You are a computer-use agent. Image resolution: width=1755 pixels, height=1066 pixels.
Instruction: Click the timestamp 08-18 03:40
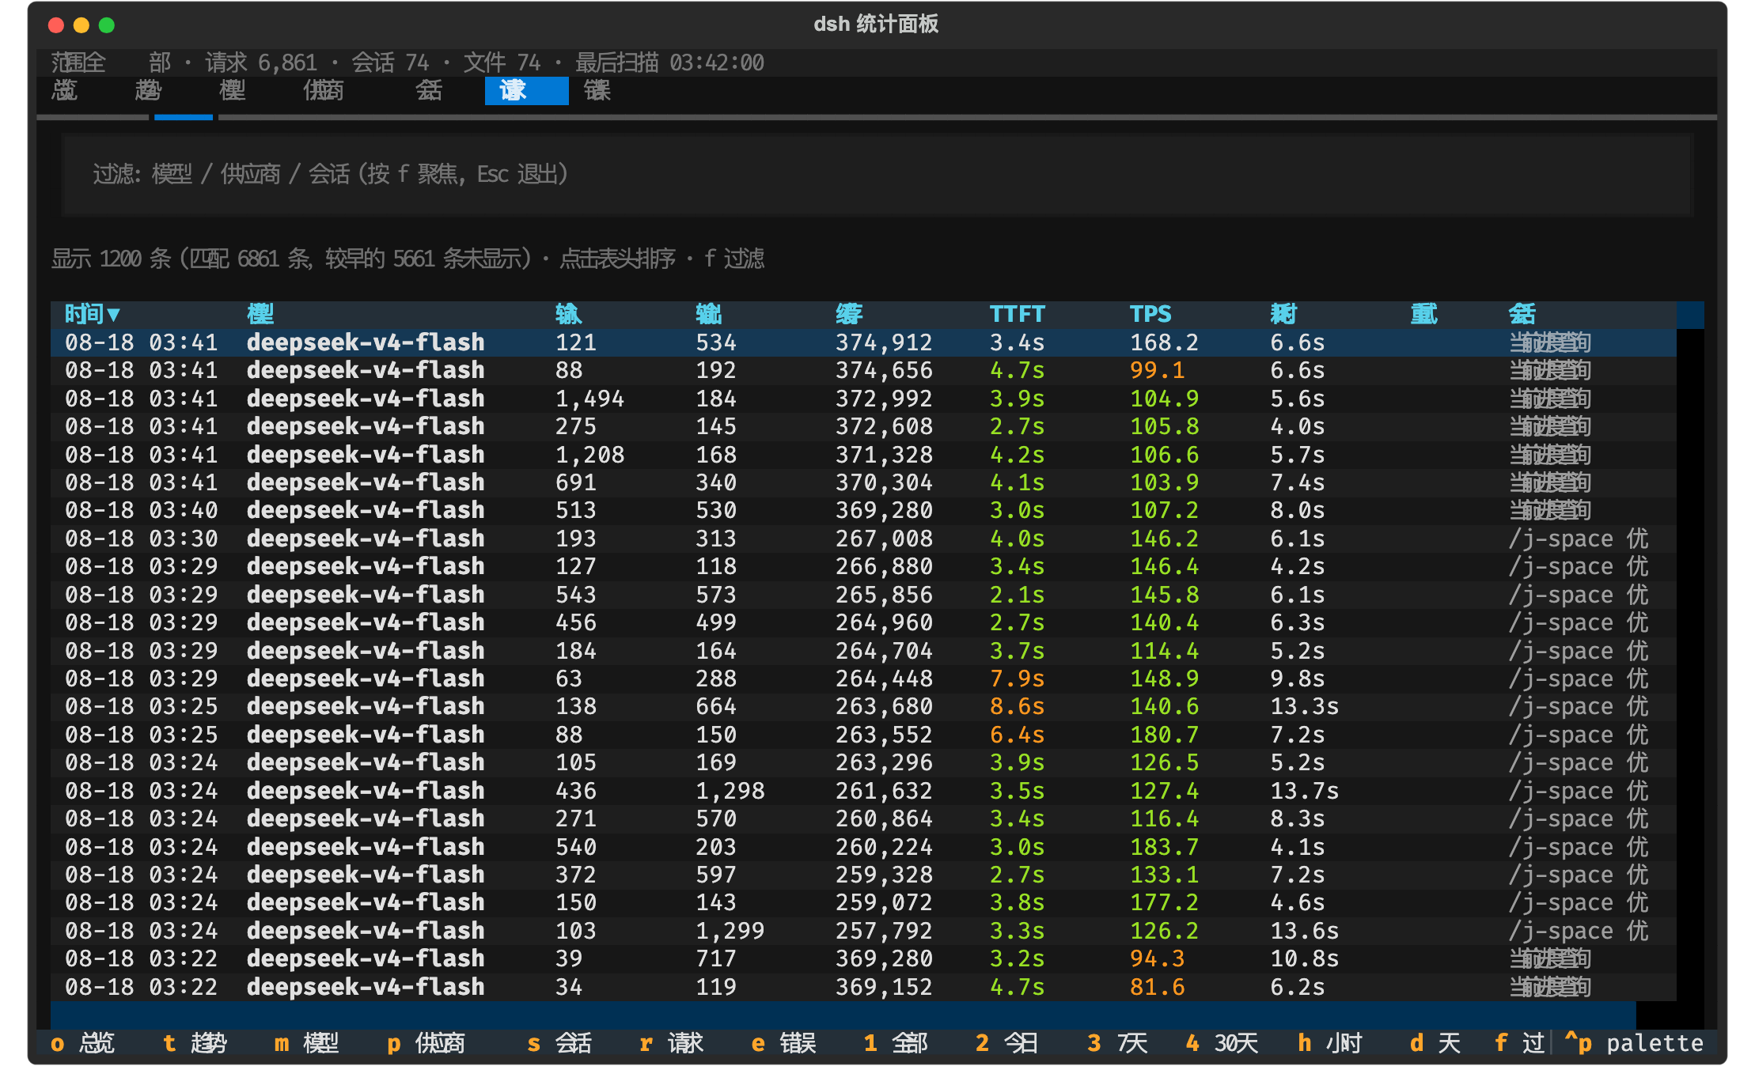[x=142, y=510]
